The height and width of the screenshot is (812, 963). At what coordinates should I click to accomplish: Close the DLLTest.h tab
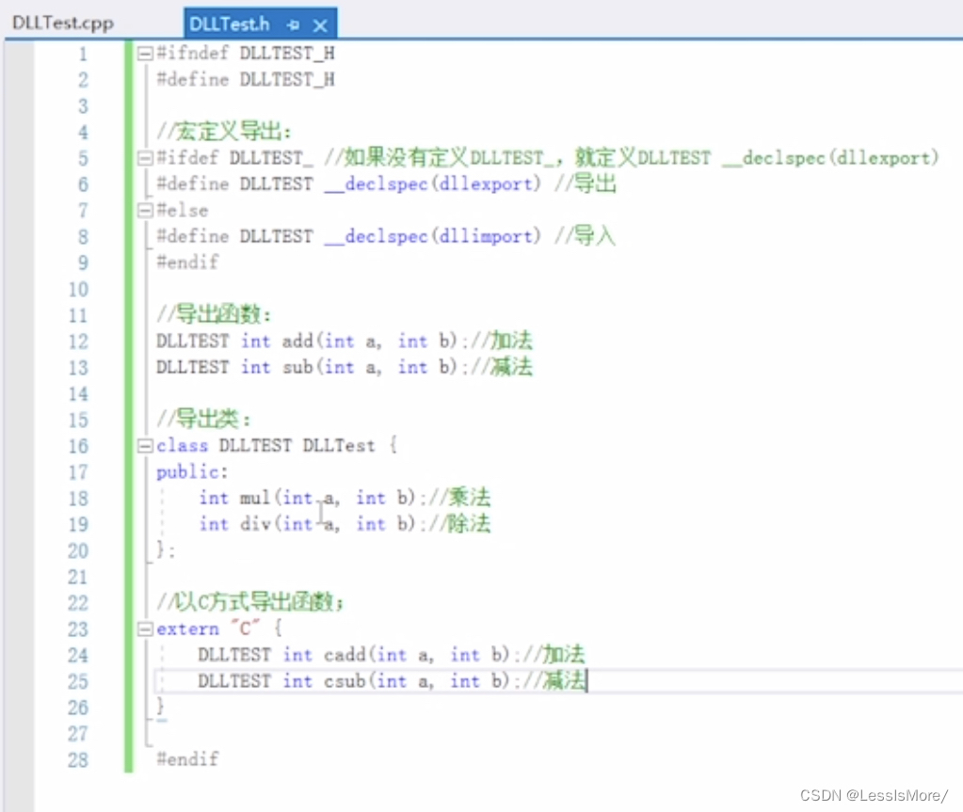(320, 25)
